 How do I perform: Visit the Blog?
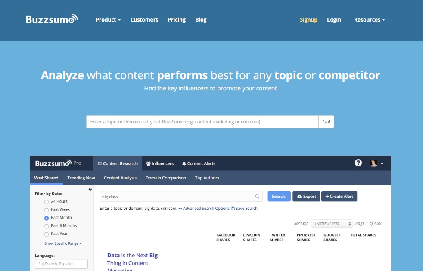coord(201,20)
